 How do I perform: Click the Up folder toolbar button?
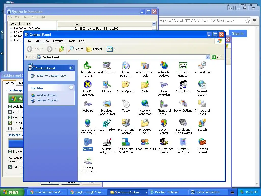click(x=62, y=49)
